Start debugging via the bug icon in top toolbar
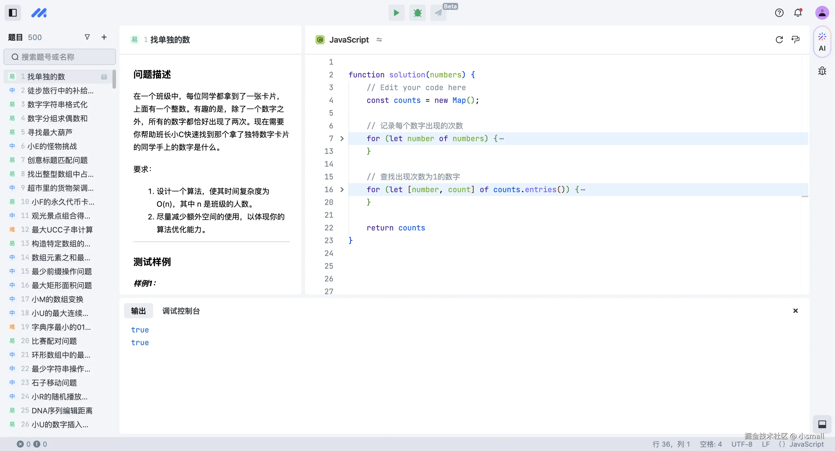This screenshot has width=835, height=451. tap(418, 13)
